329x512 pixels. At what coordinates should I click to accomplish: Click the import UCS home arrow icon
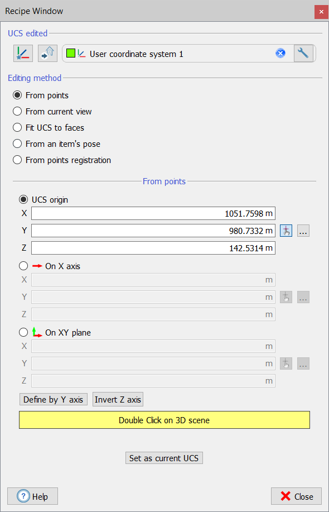47,54
